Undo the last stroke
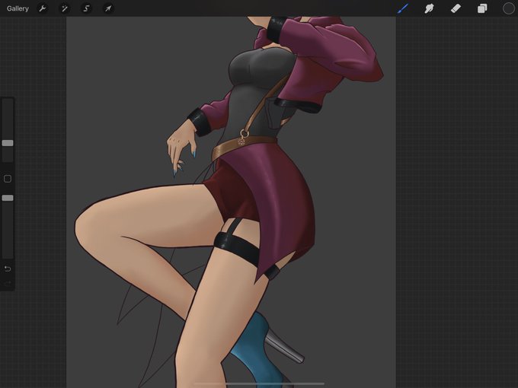This screenshot has height=388, width=518. [8, 269]
